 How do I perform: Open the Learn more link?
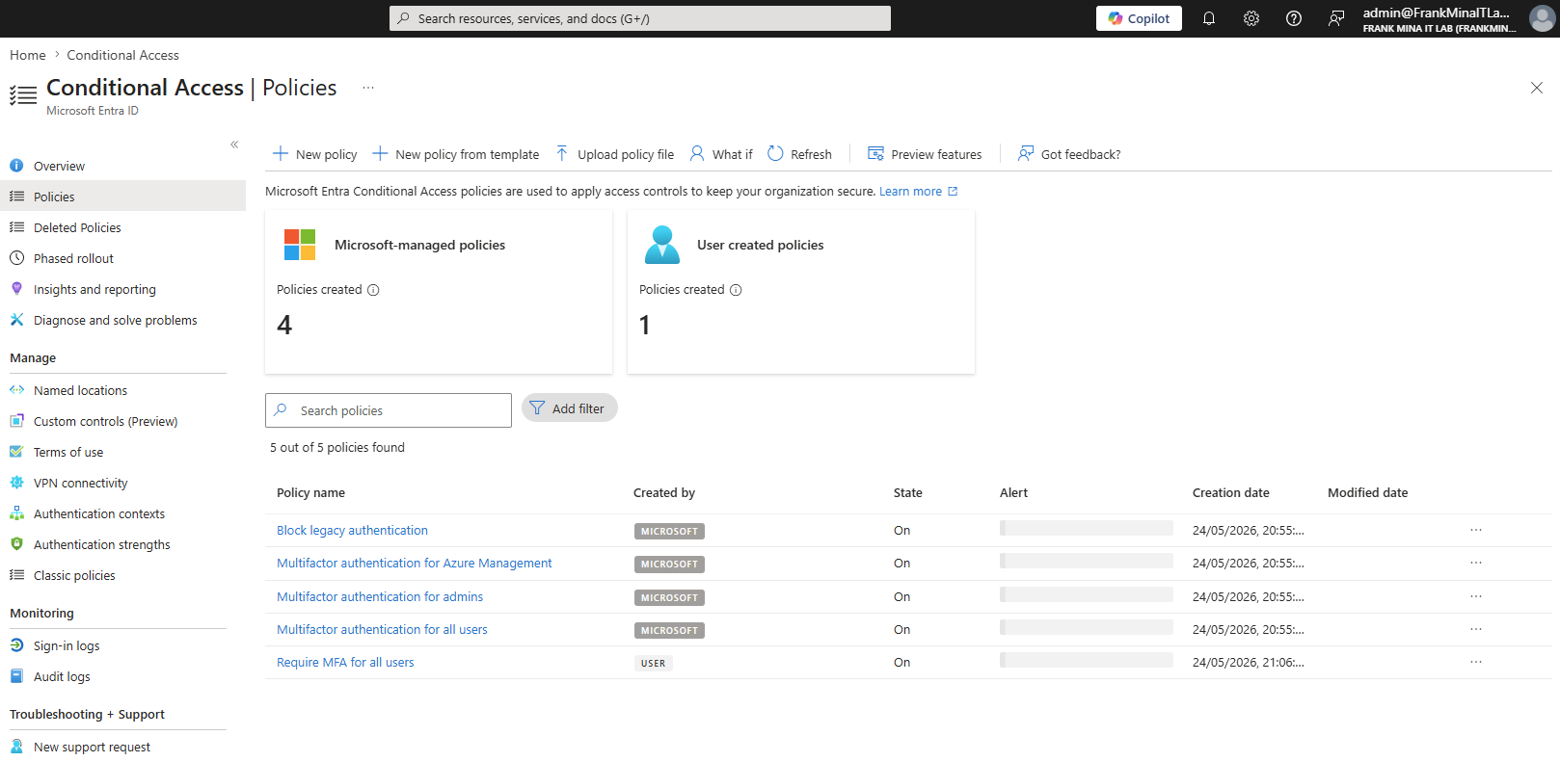[918, 192]
